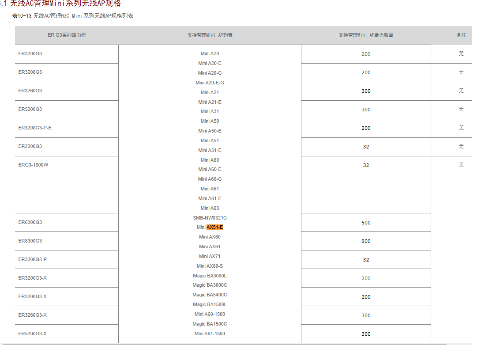
Task: Select the 备注 column header
Action: coord(462,35)
